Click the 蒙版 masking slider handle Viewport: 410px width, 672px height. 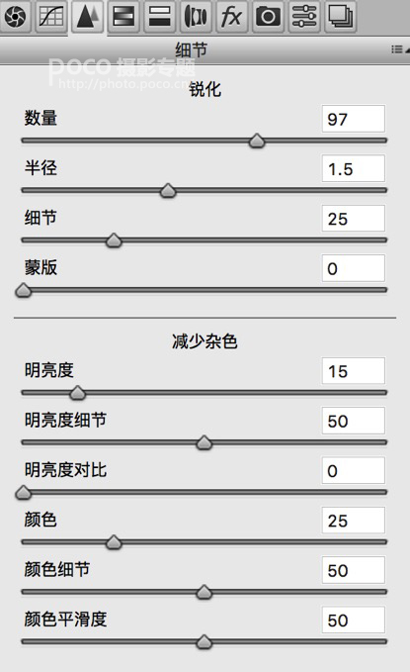(24, 290)
